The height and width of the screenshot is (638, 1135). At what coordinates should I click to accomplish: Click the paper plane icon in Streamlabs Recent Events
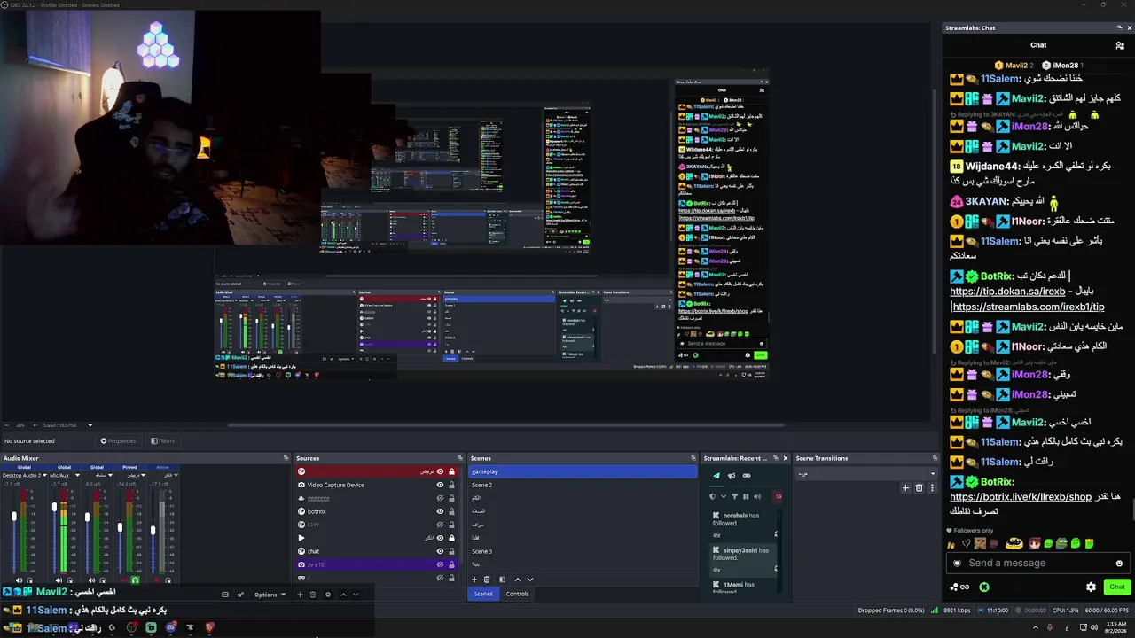[716, 476]
